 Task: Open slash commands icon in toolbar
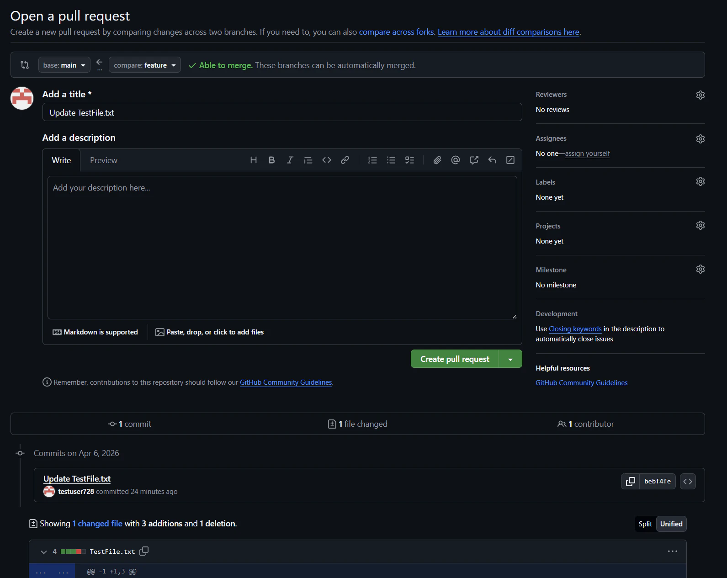coord(510,160)
